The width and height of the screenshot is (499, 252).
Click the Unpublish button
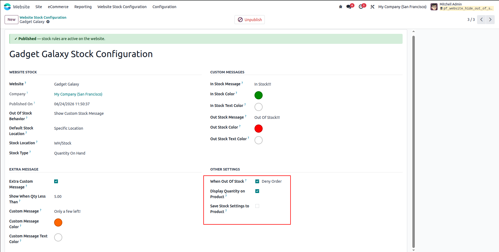(250, 20)
